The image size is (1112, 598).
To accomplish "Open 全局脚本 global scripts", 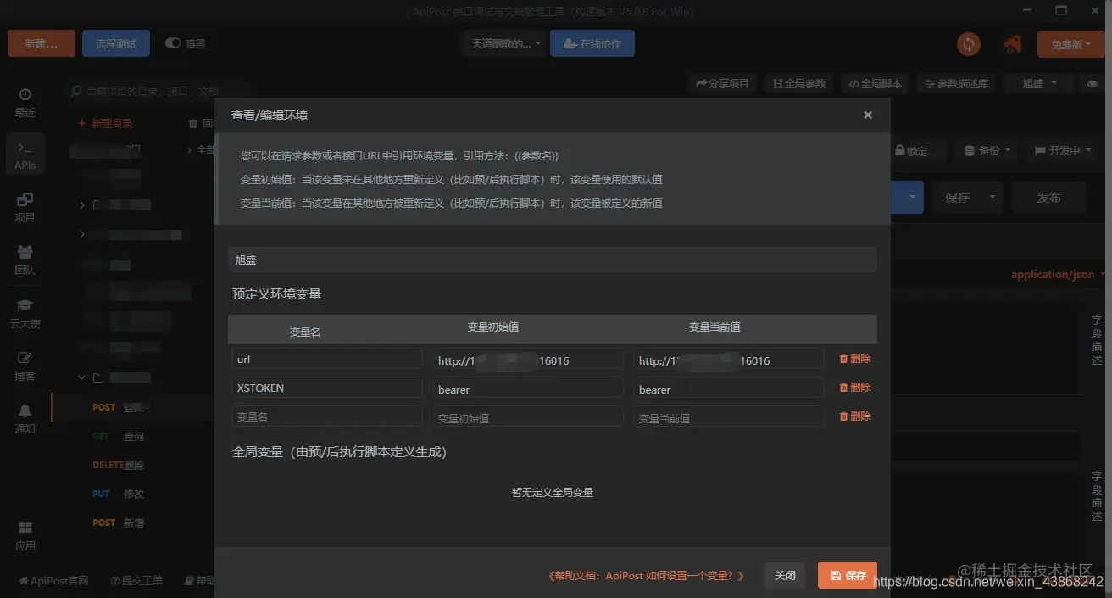I will click(x=875, y=83).
